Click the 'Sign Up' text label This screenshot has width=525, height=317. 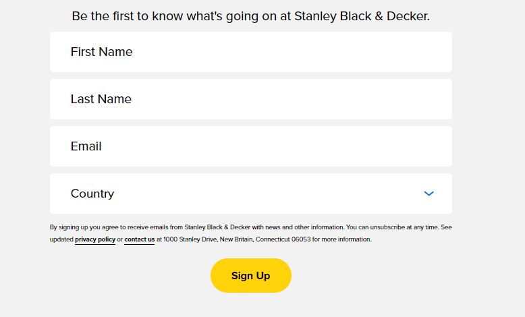click(250, 275)
